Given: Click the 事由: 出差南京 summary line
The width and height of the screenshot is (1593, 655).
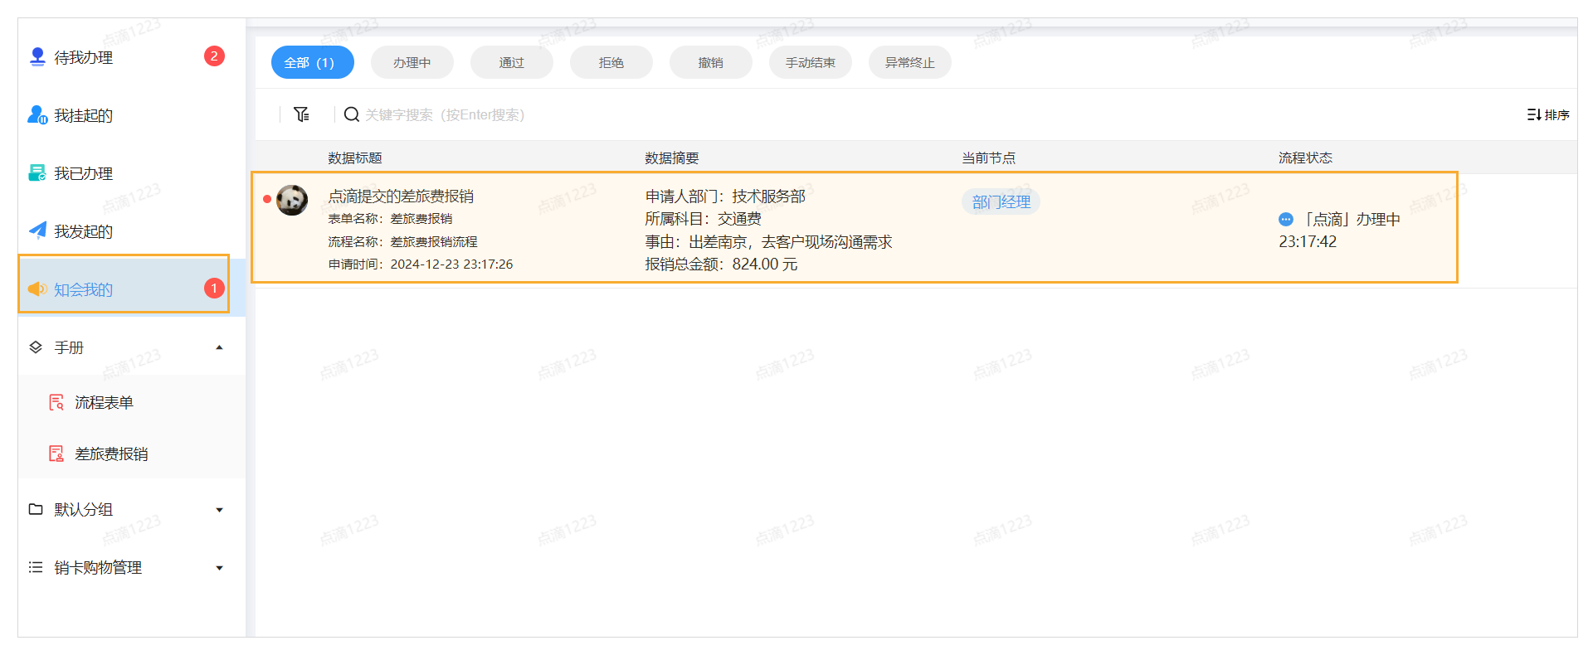Looking at the screenshot, I should pos(768,242).
